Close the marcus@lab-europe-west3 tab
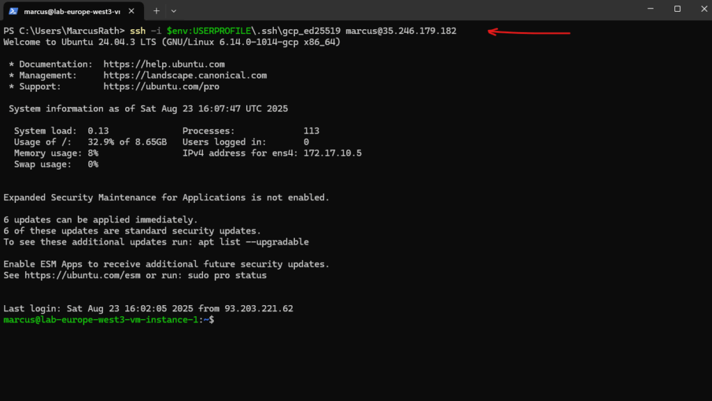This screenshot has width=712, height=401. [131, 11]
